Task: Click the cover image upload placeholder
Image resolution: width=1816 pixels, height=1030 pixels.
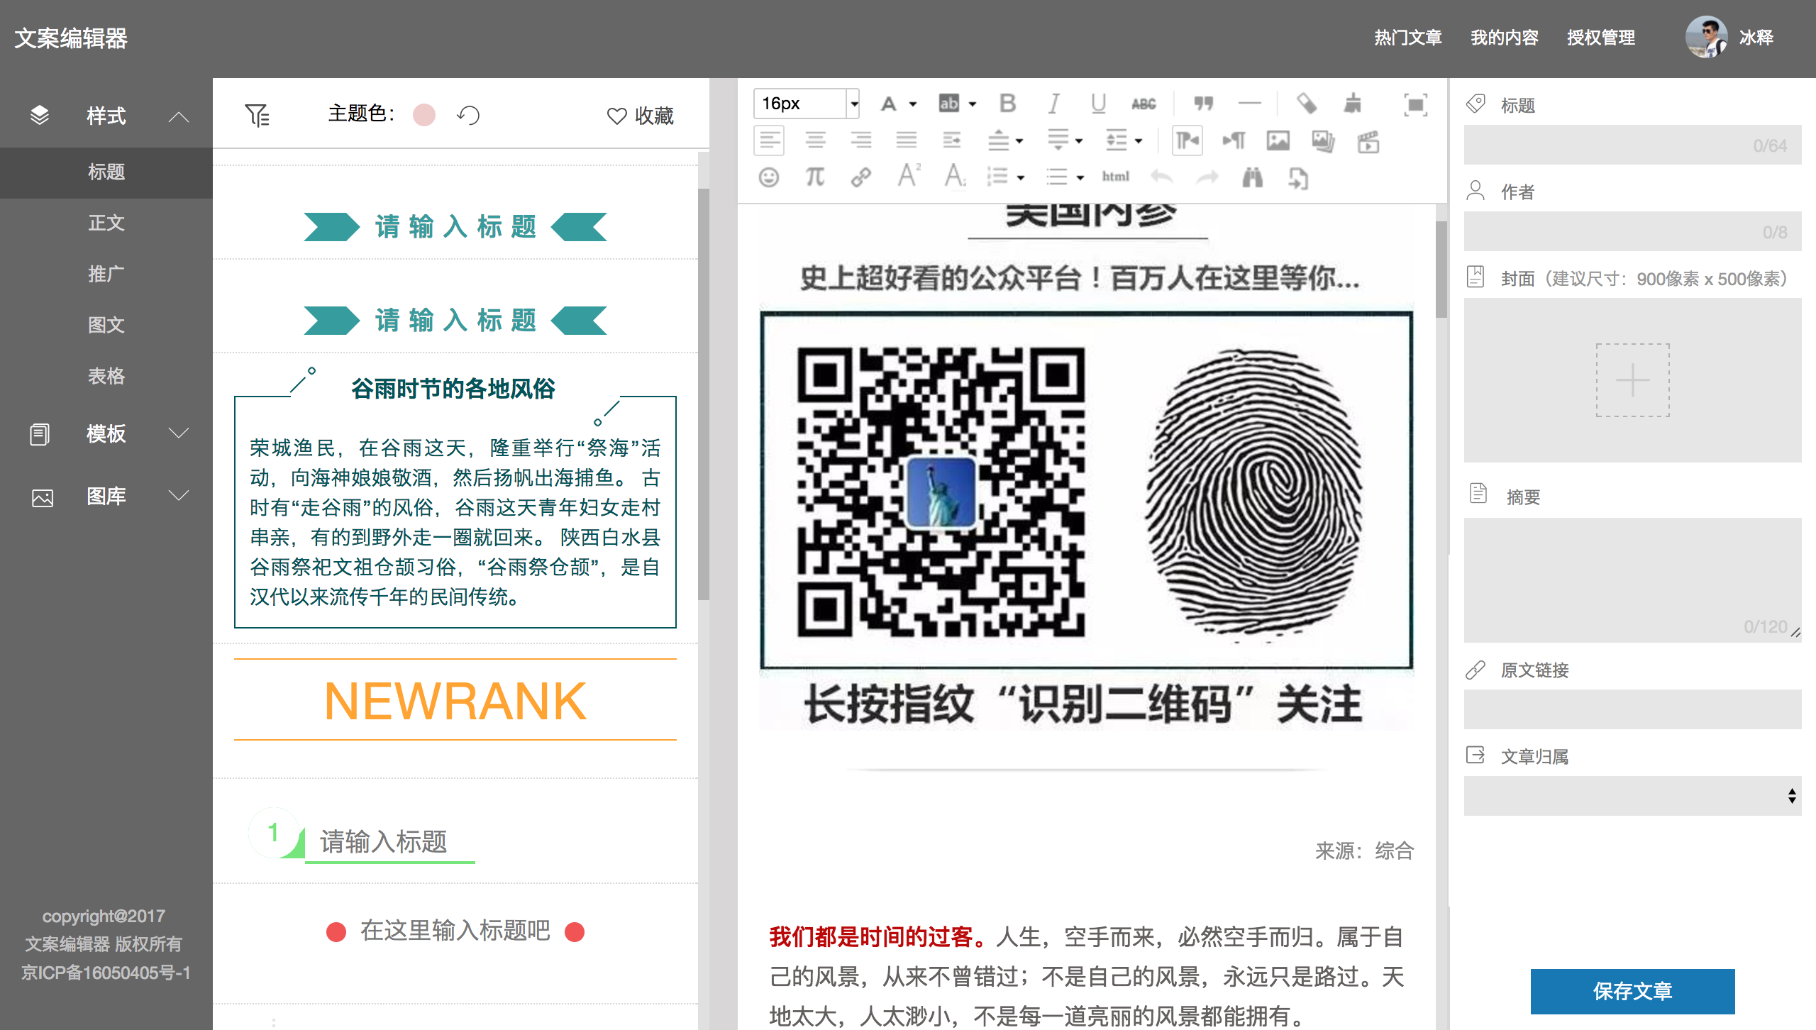Action: (1632, 380)
